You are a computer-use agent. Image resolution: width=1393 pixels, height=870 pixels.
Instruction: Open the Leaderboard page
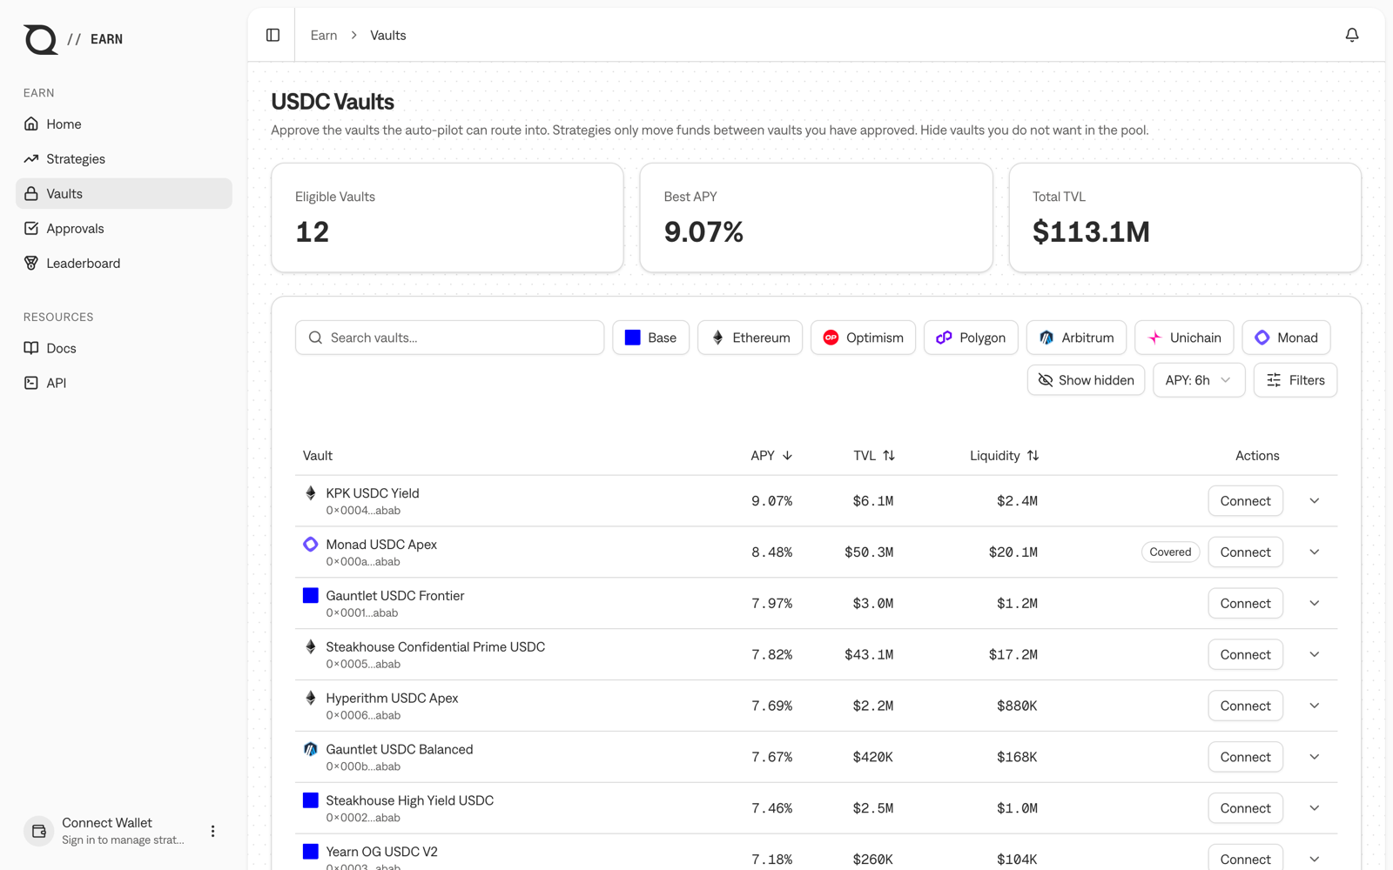coord(124,264)
